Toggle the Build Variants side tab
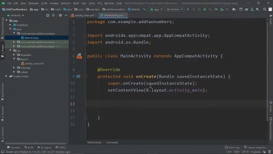This screenshot has height=154, width=273. 3,92
